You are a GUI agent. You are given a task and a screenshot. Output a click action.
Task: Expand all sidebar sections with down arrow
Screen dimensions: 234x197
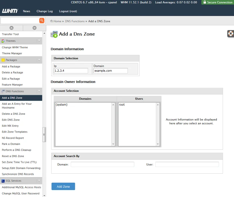tap(35, 28)
